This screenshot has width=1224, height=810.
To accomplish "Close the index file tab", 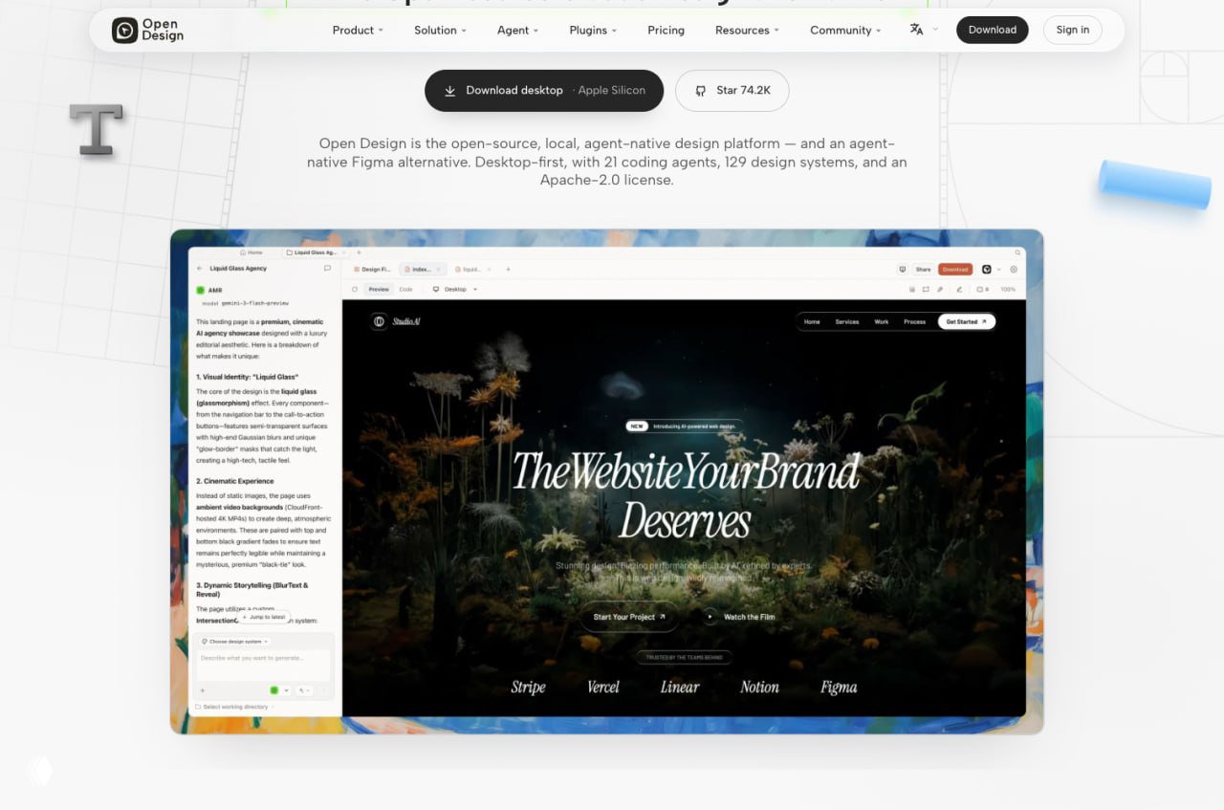I will pos(438,270).
